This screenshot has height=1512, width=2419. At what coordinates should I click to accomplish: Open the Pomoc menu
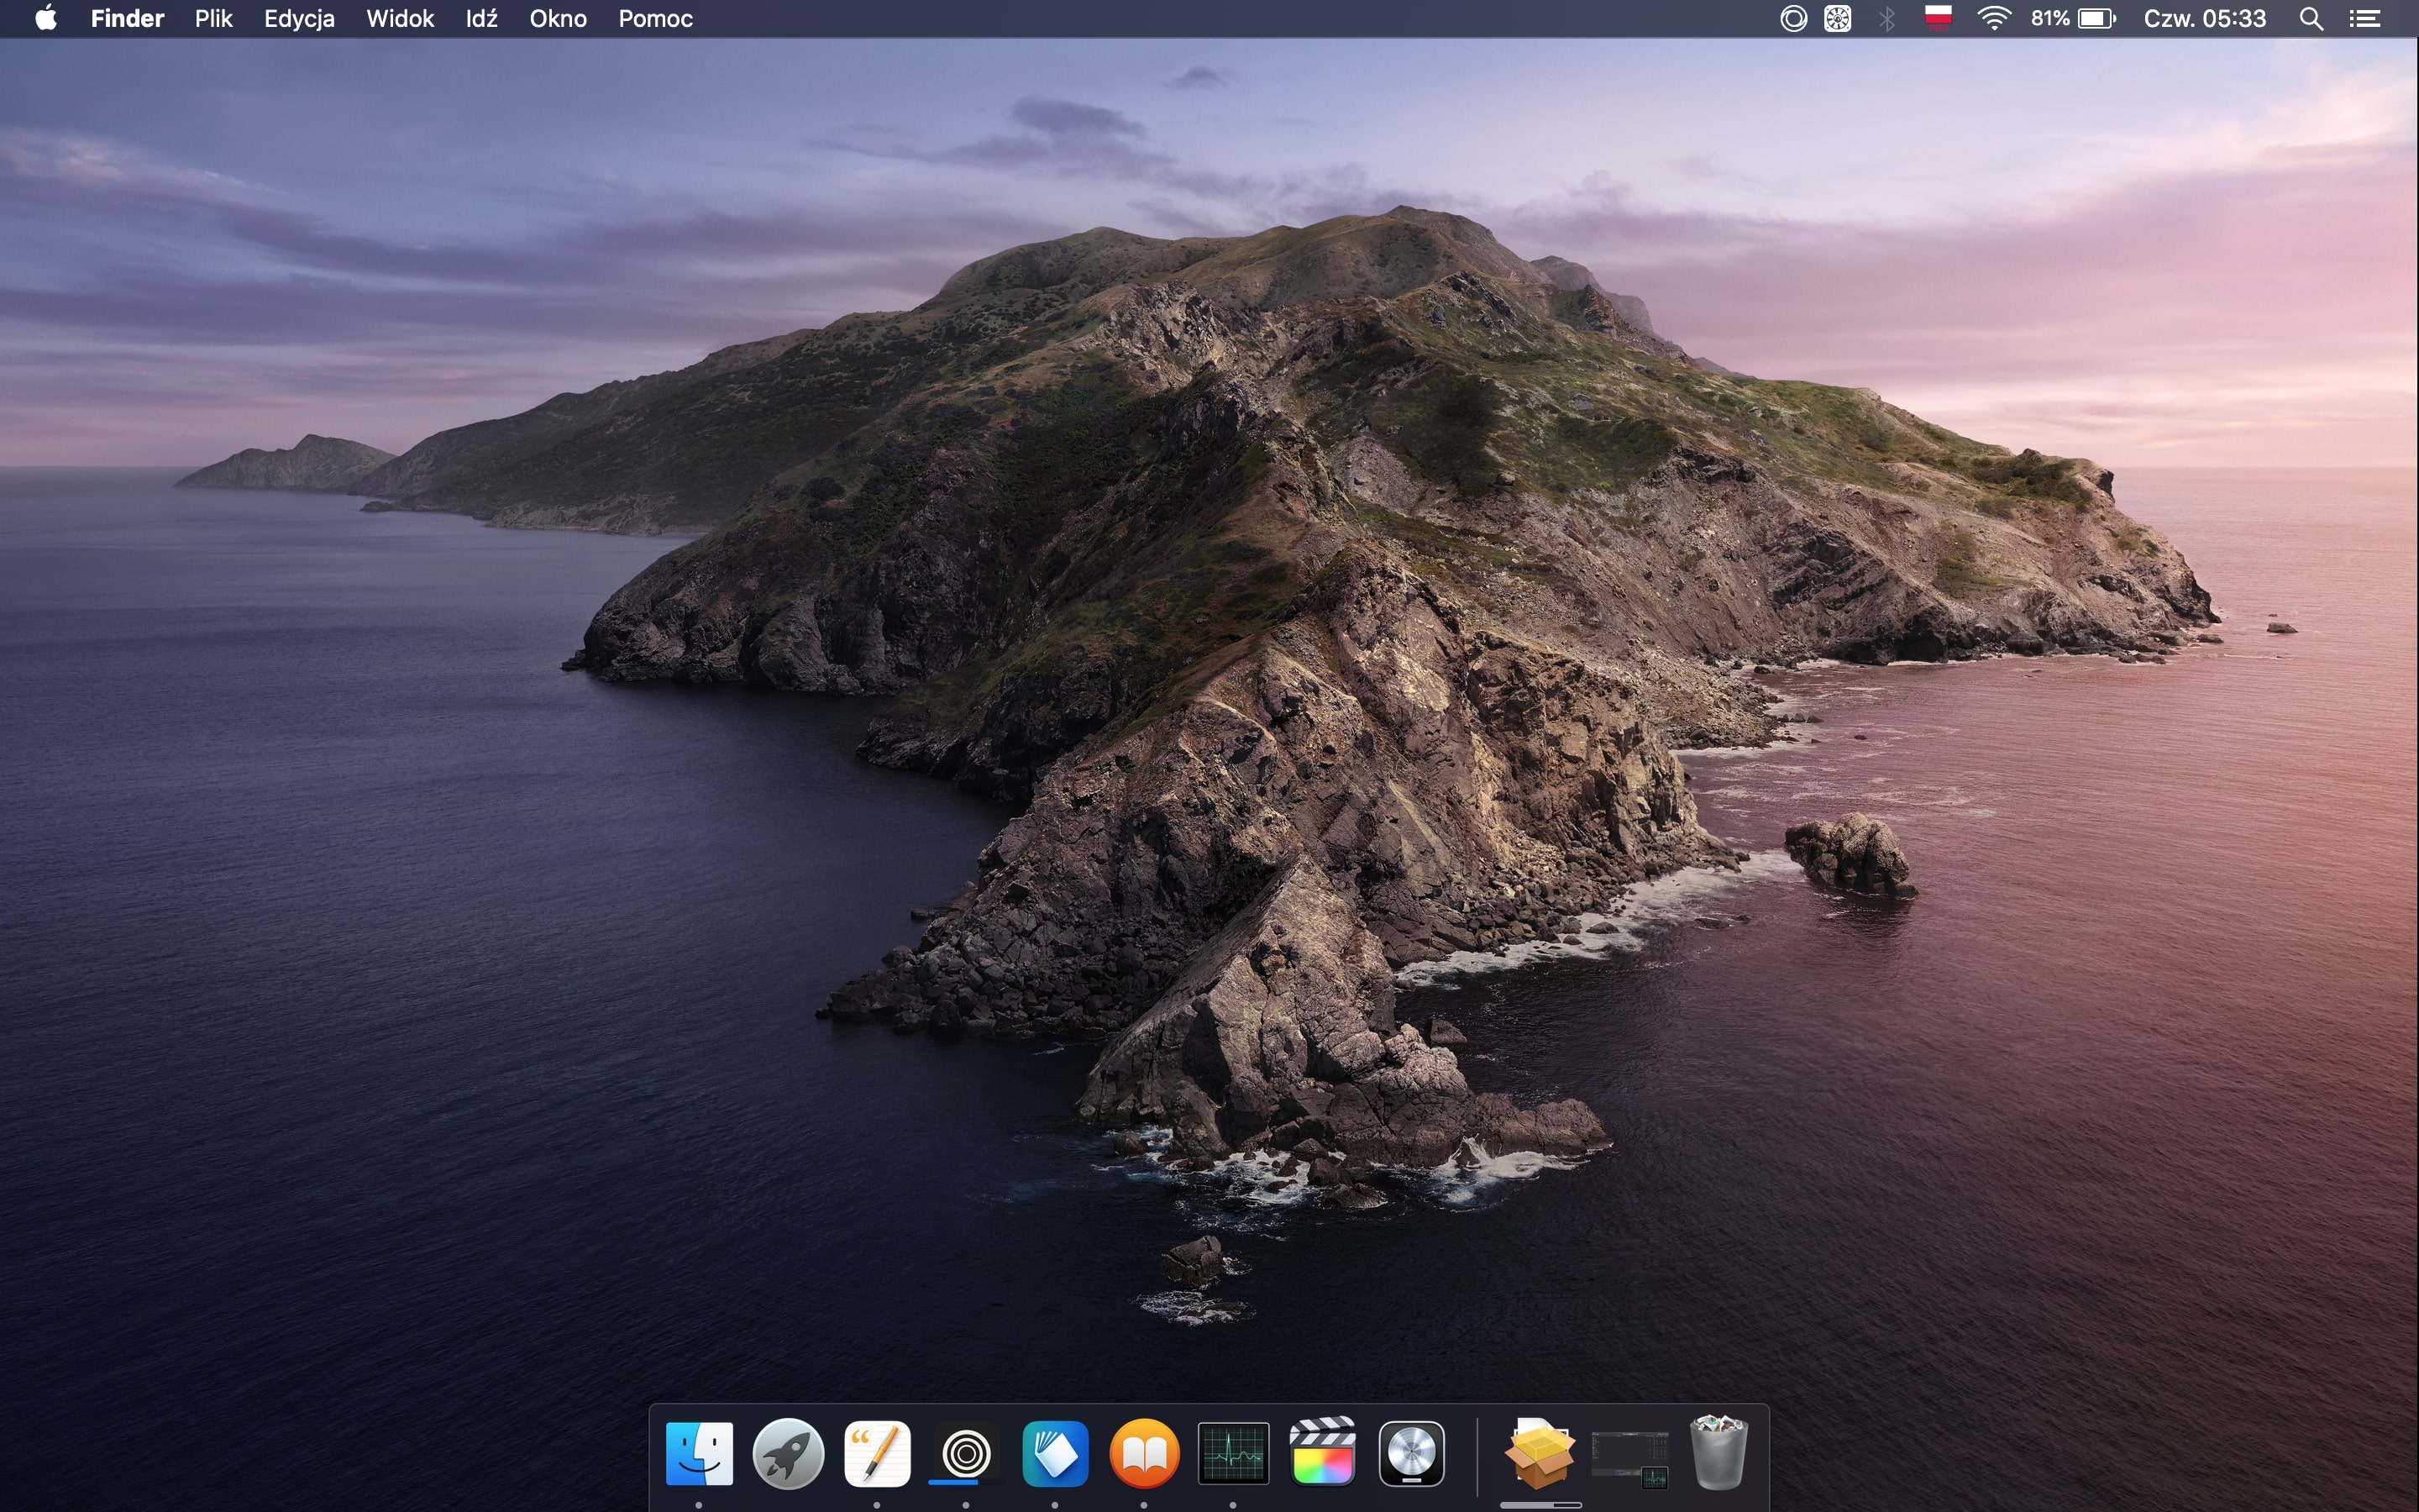tap(655, 18)
